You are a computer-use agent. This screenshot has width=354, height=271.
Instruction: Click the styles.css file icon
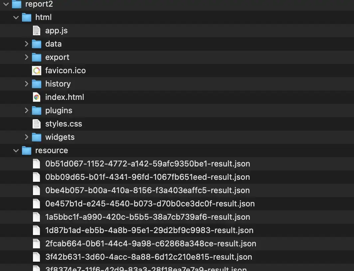(37, 124)
